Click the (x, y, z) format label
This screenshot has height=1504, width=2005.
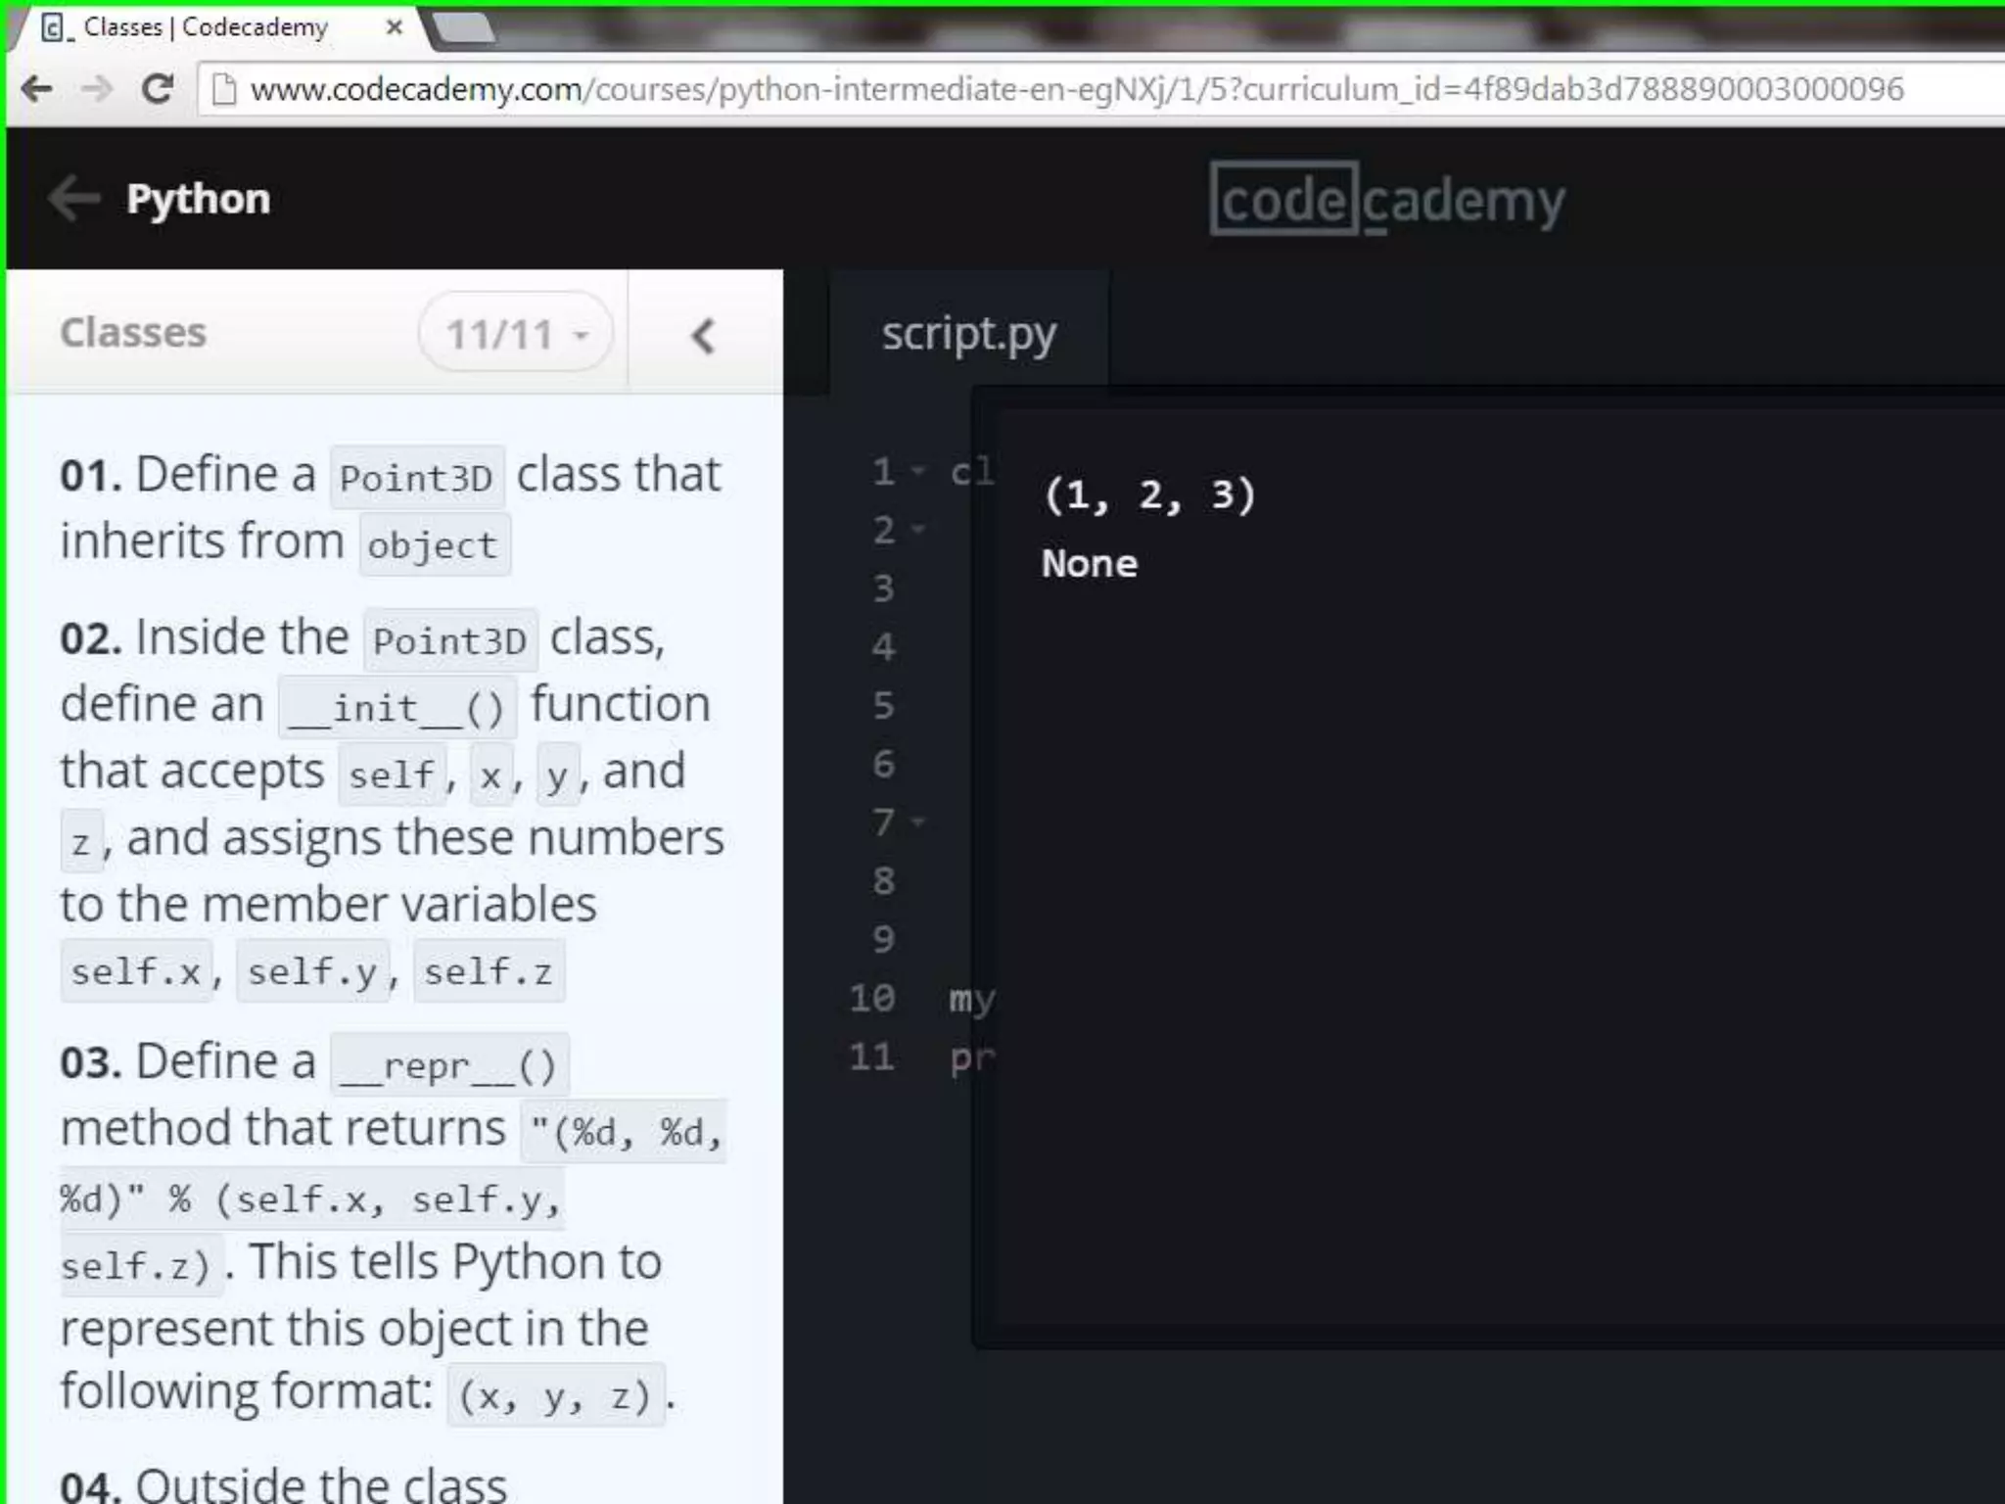pyautogui.click(x=555, y=1395)
